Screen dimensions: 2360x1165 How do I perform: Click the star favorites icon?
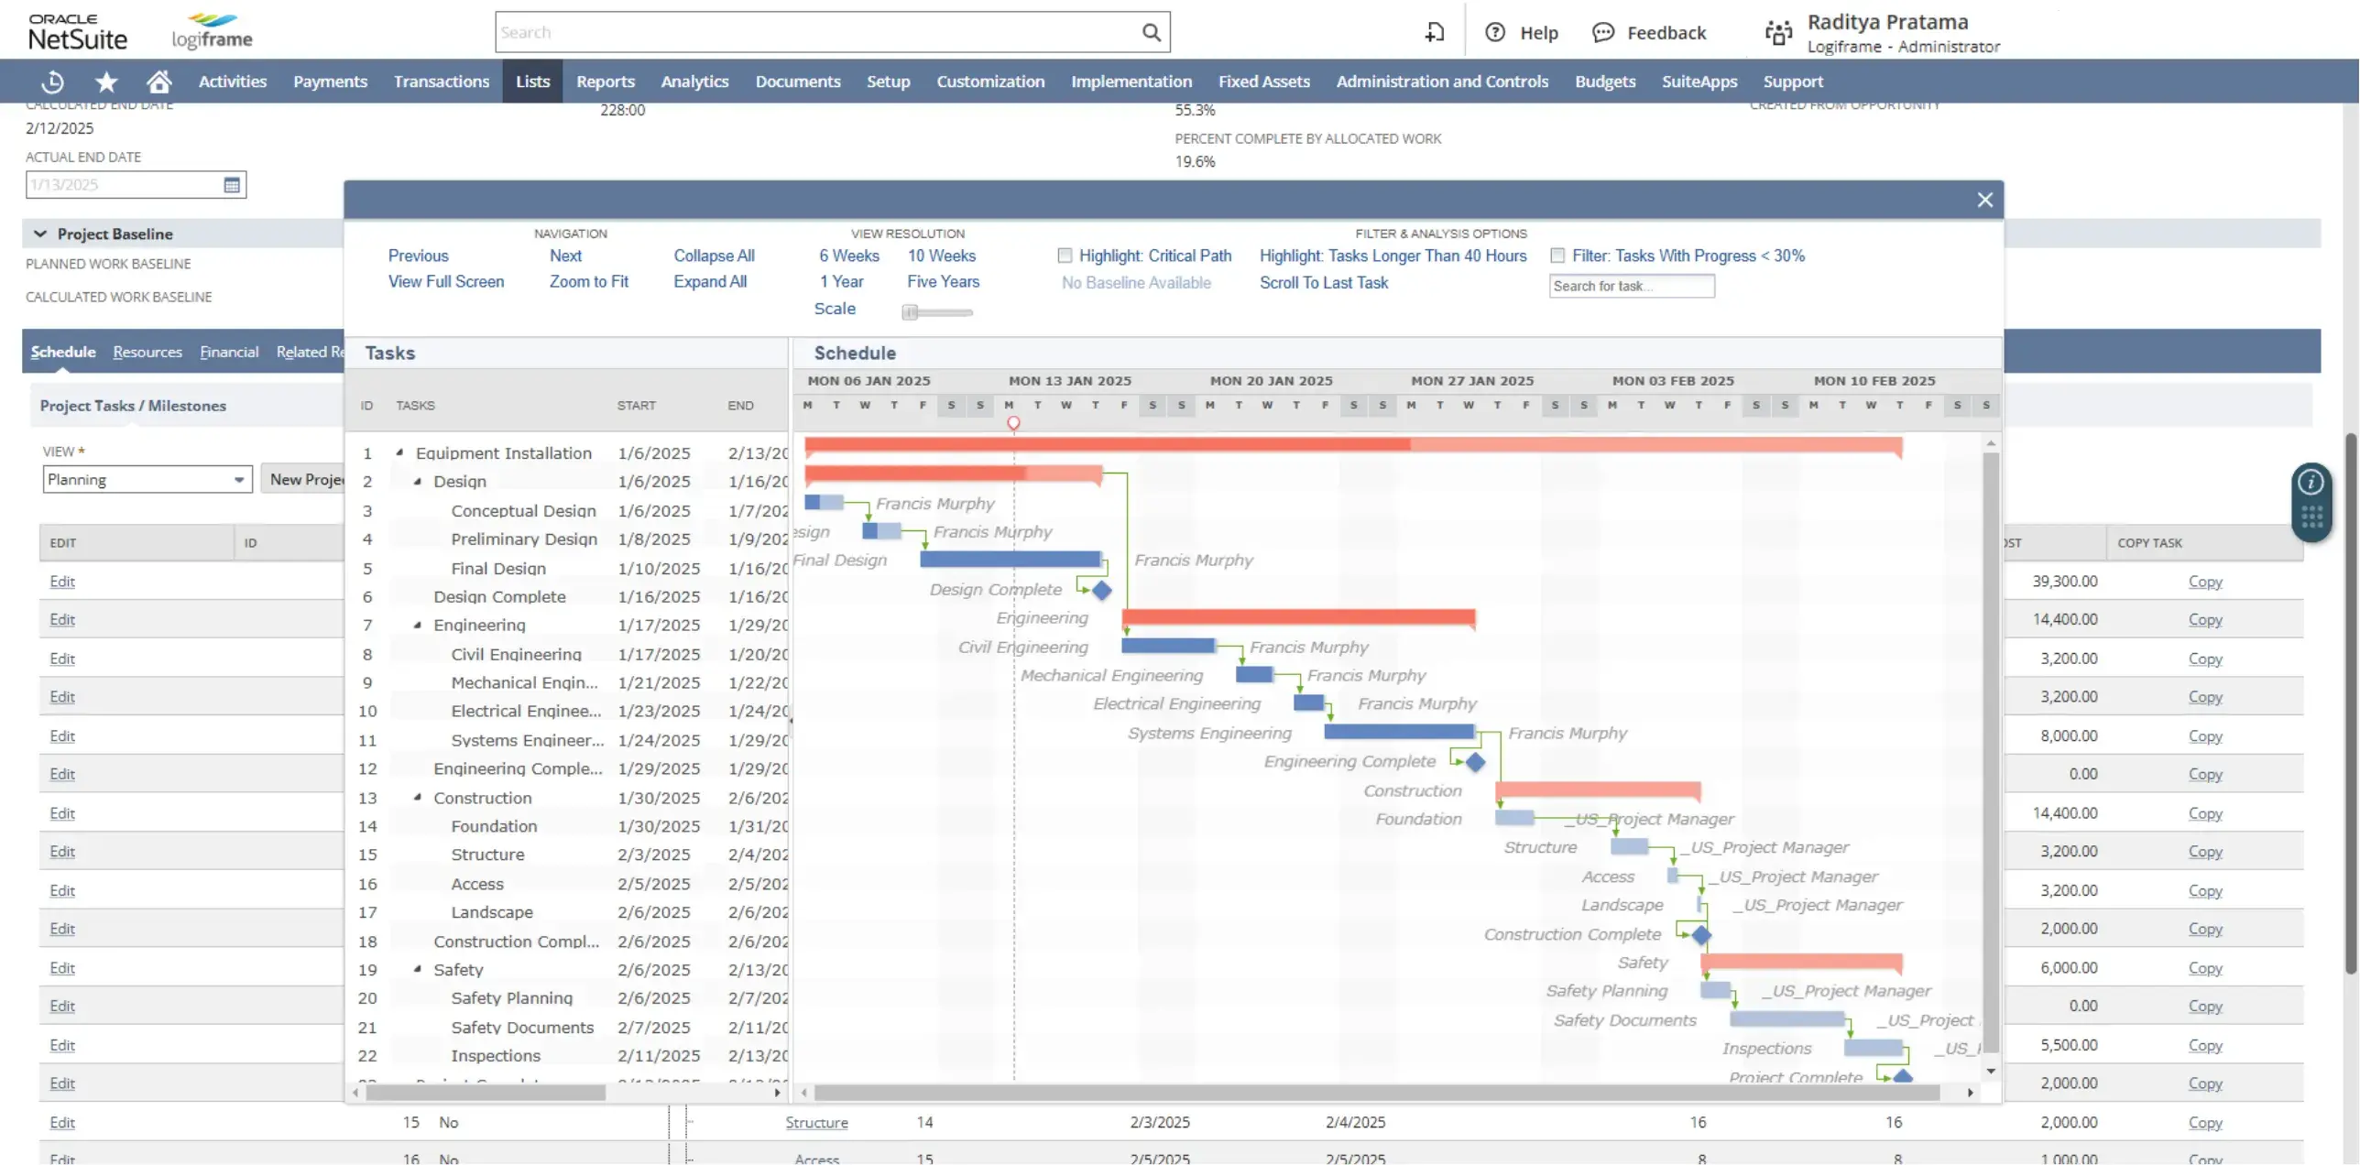coord(105,81)
